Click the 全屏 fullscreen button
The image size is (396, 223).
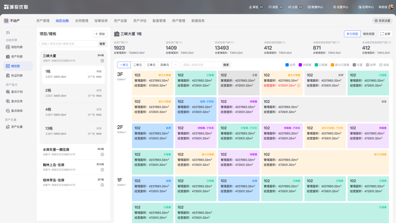(x=385, y=34)
